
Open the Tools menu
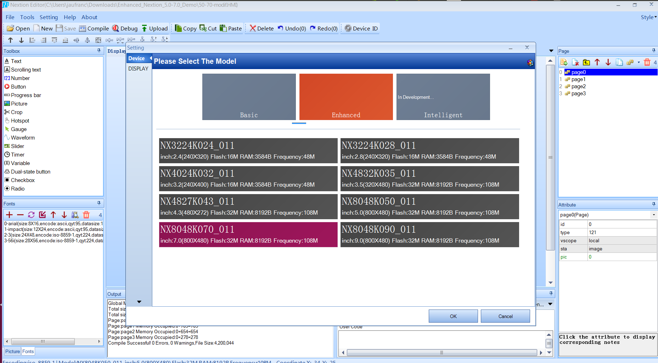27,17
